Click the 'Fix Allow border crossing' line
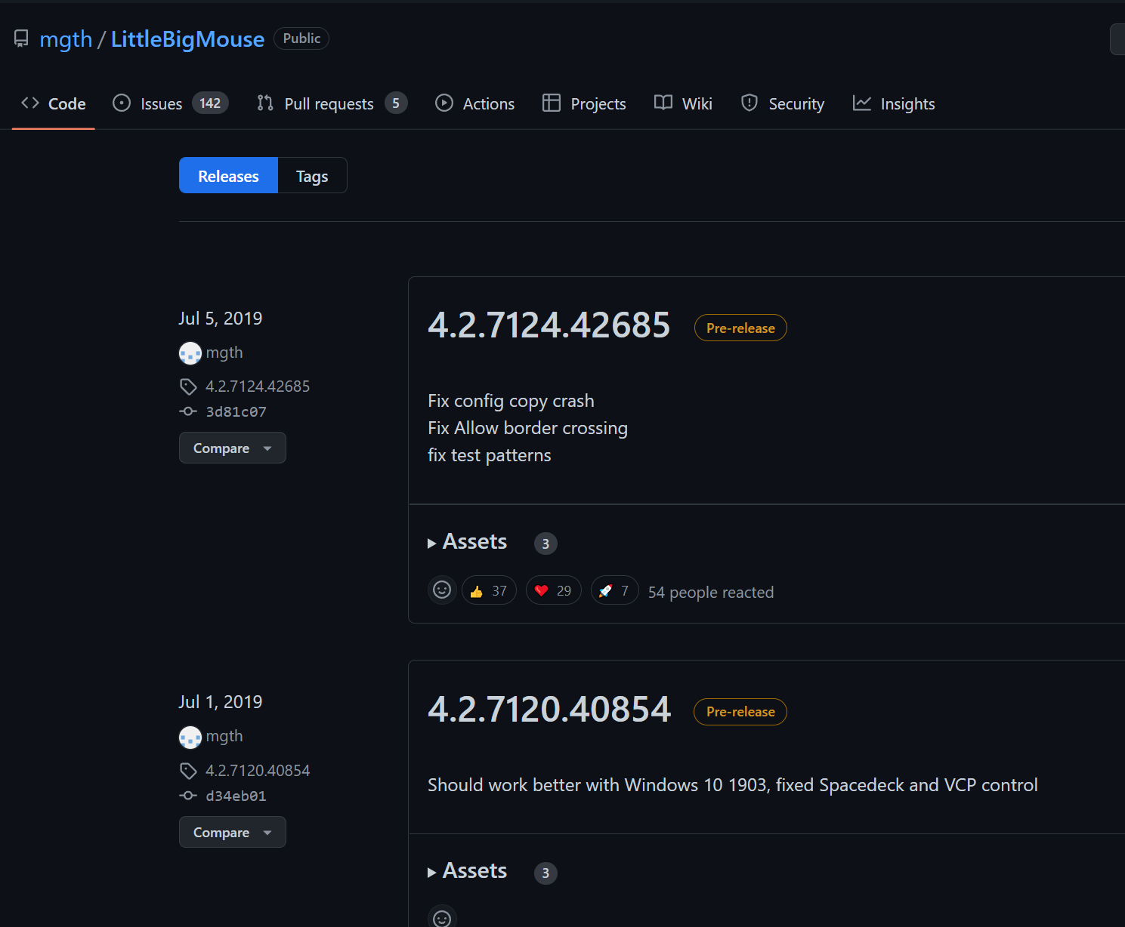Viewport: 1125px width, 927px height. pyautogui.click(x=527, y=428)
